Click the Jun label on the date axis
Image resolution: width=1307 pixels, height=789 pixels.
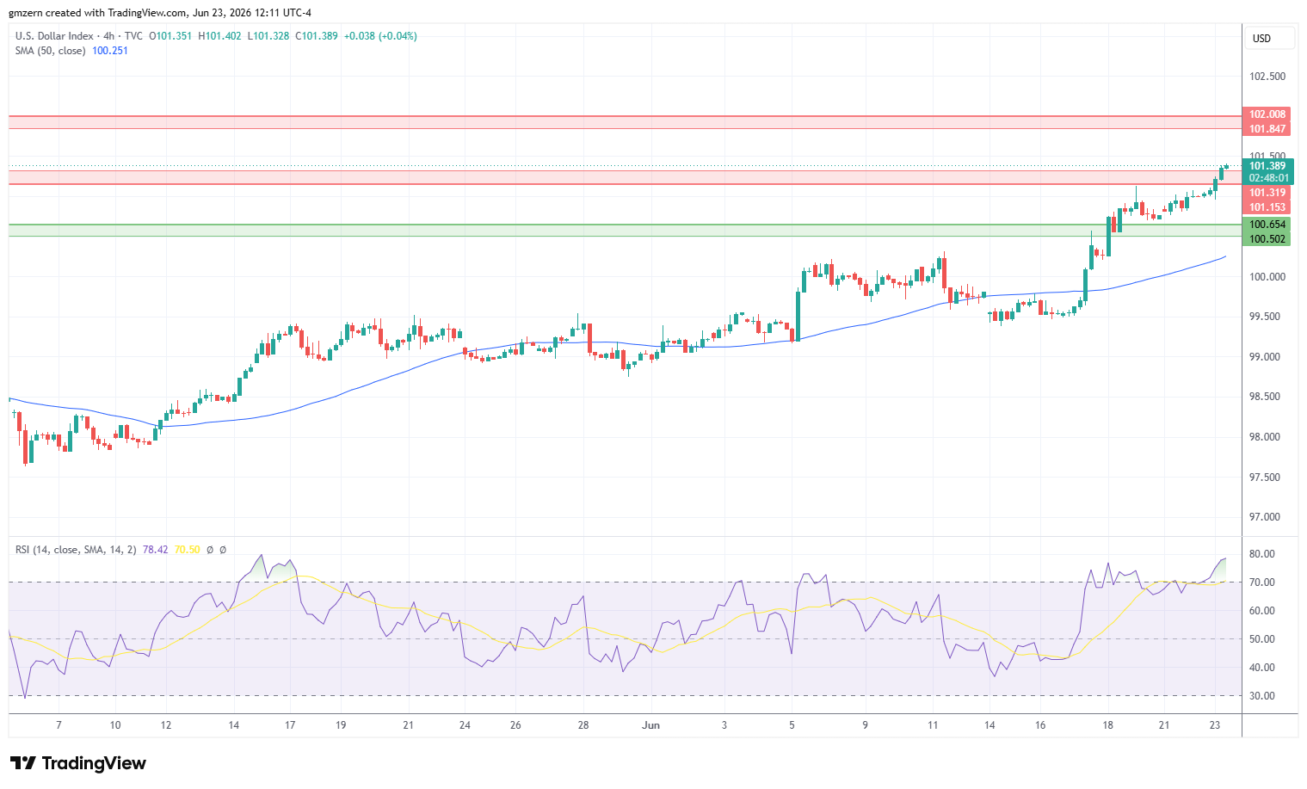tap(651, 725)
